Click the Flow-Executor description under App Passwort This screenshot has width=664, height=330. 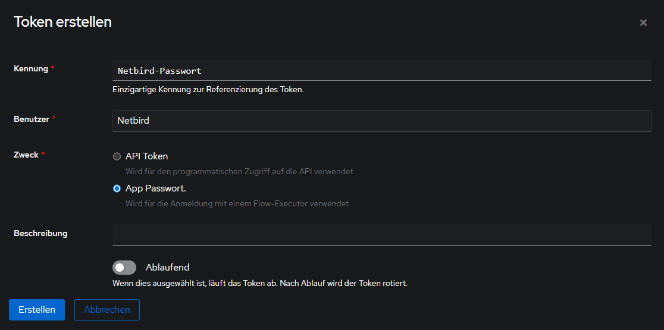237,203
